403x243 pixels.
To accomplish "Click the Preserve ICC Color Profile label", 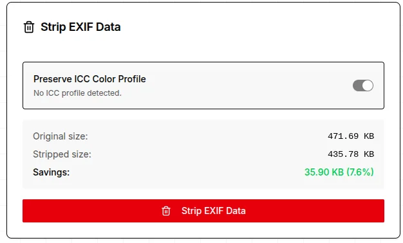I will pyautogui.click(x=89, y=79).
